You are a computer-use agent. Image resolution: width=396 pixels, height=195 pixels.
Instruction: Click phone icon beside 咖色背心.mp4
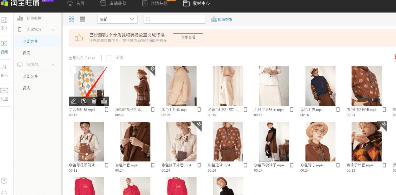click(338, 165)
